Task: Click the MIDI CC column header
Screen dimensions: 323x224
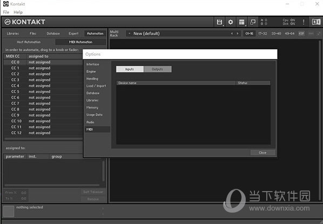Action: click(x=15, y=56)
